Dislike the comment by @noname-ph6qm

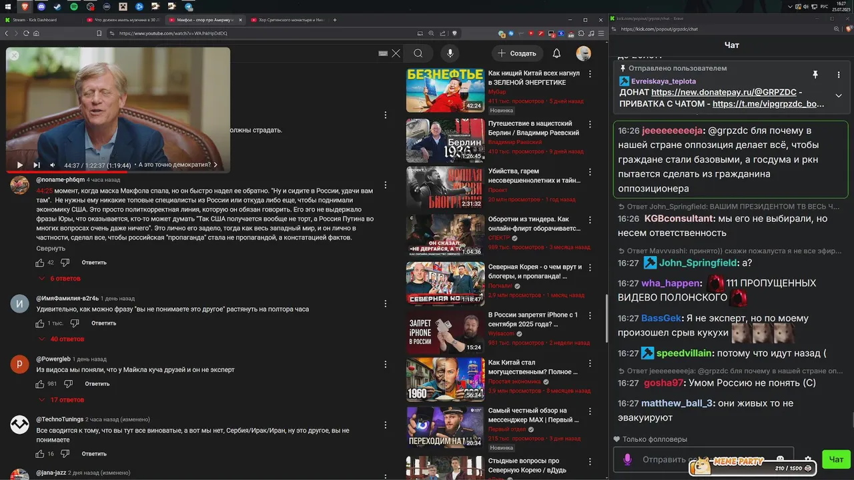pyautogui.click(x=65, y=263)
